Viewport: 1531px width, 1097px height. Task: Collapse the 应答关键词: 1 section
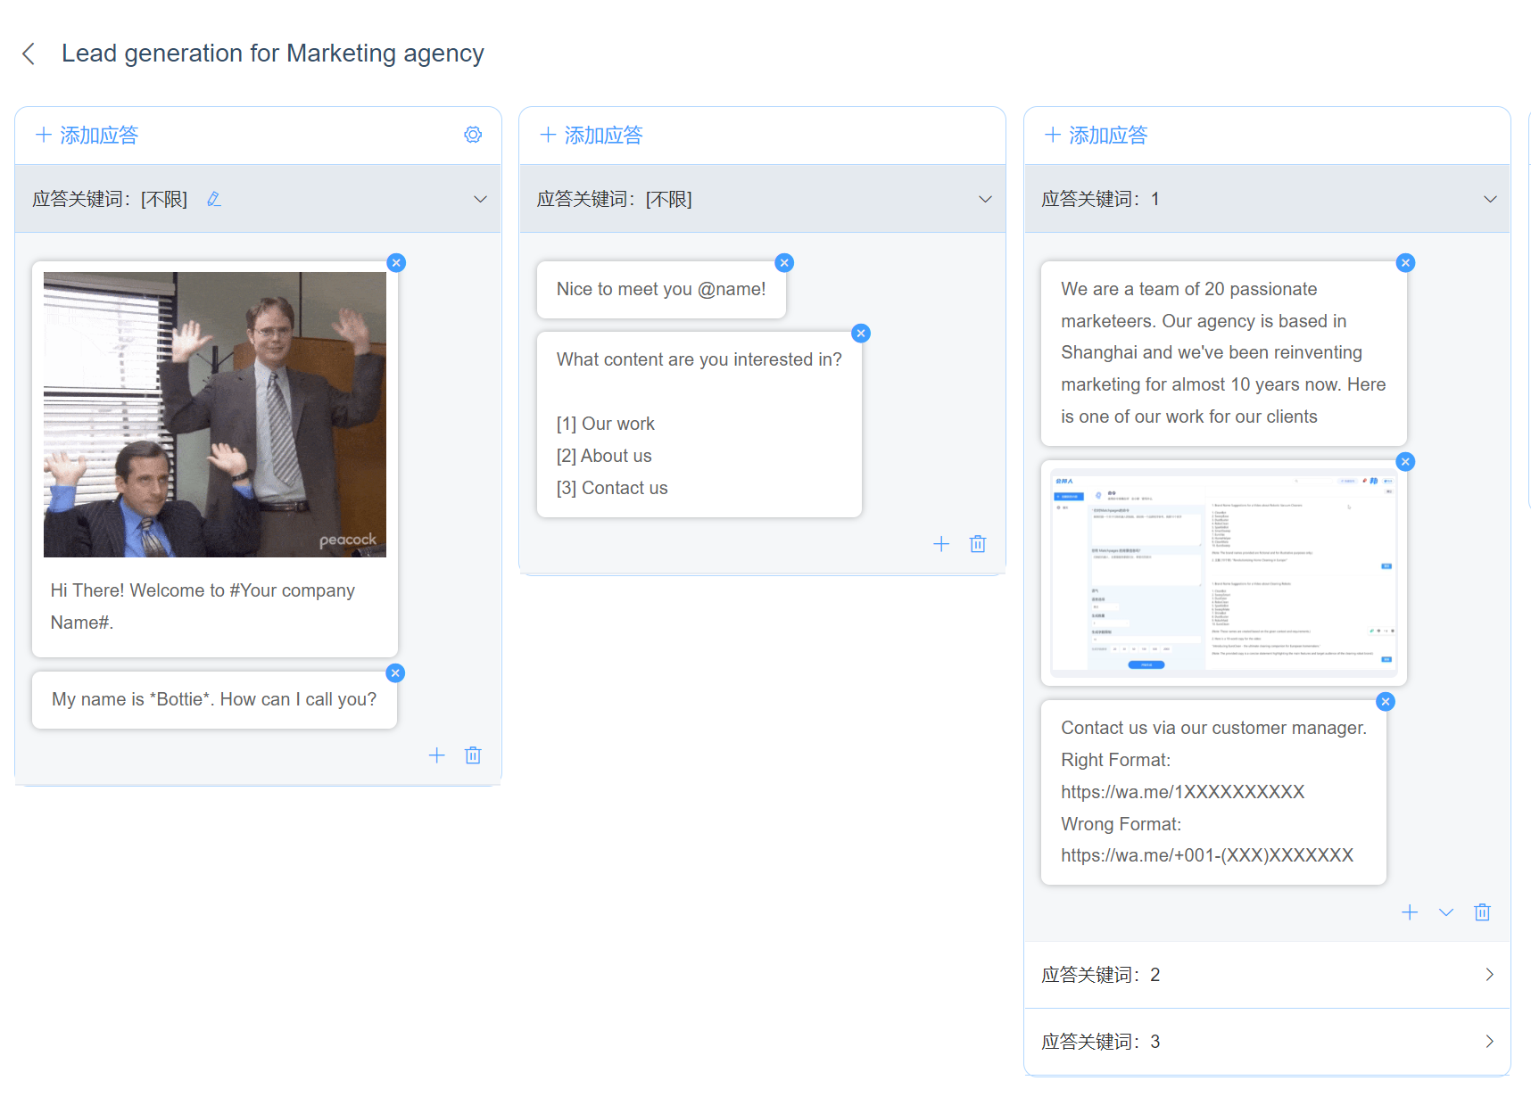(1490, 199)
